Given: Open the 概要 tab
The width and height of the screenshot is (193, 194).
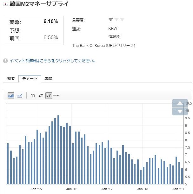Looking at the screenshot, I should pos(11,79).
